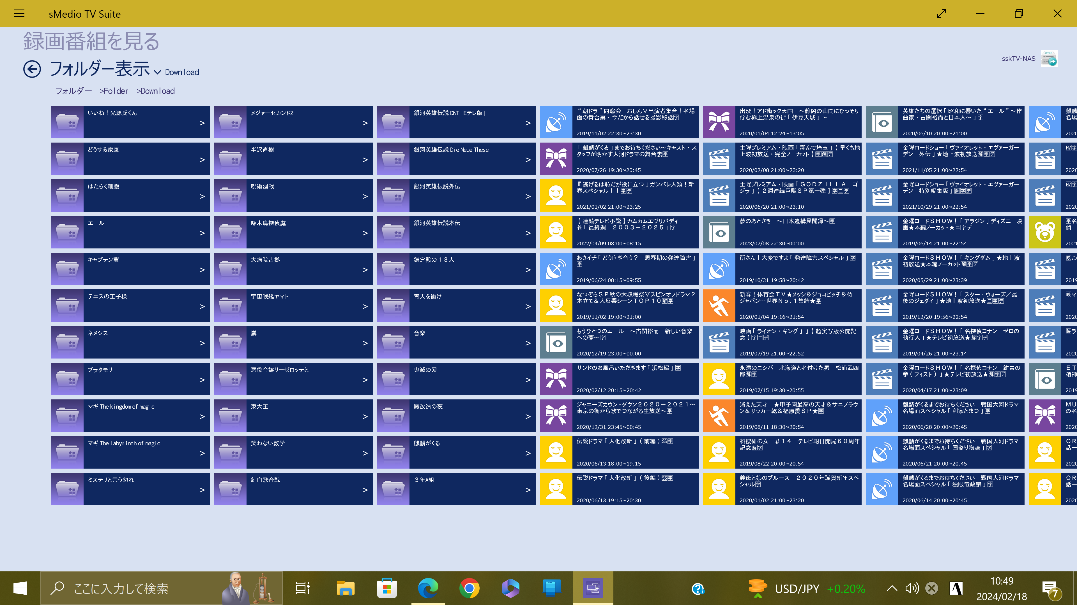1077x605 pixels.
Task: Play the カムカムエヴリバディ 最終週 recording
Action: pos(619,232)
